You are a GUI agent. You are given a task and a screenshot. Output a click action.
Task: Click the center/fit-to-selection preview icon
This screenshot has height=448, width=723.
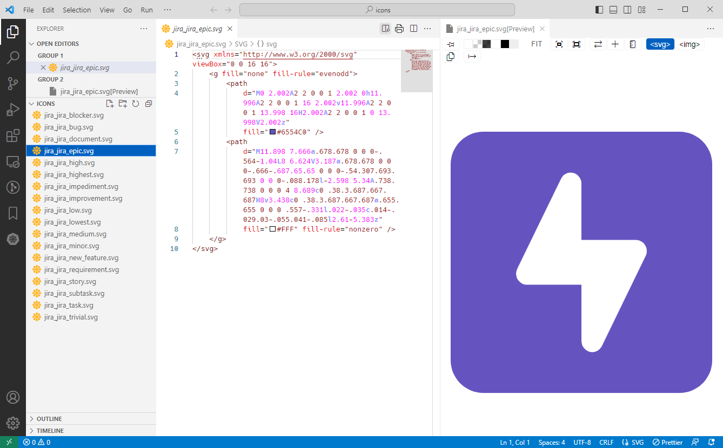[x=559, y=44]
